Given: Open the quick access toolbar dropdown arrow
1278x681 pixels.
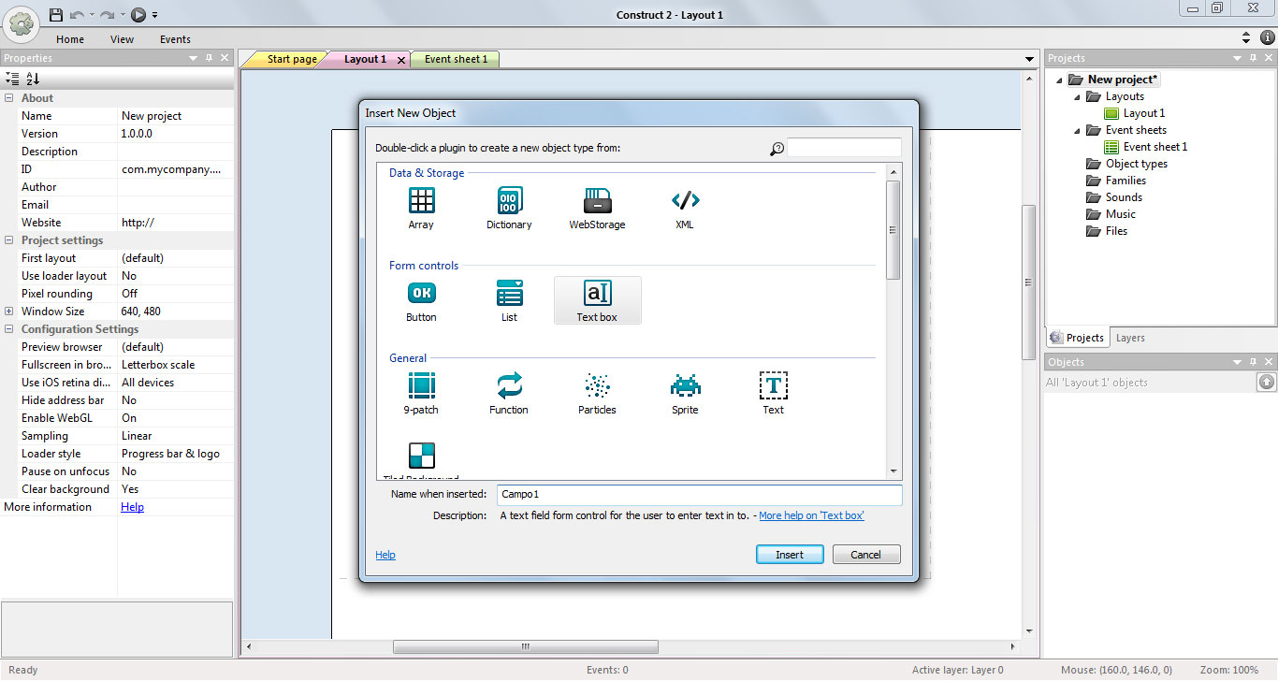Looking at the screenshot, I should [x=155, y=15].
